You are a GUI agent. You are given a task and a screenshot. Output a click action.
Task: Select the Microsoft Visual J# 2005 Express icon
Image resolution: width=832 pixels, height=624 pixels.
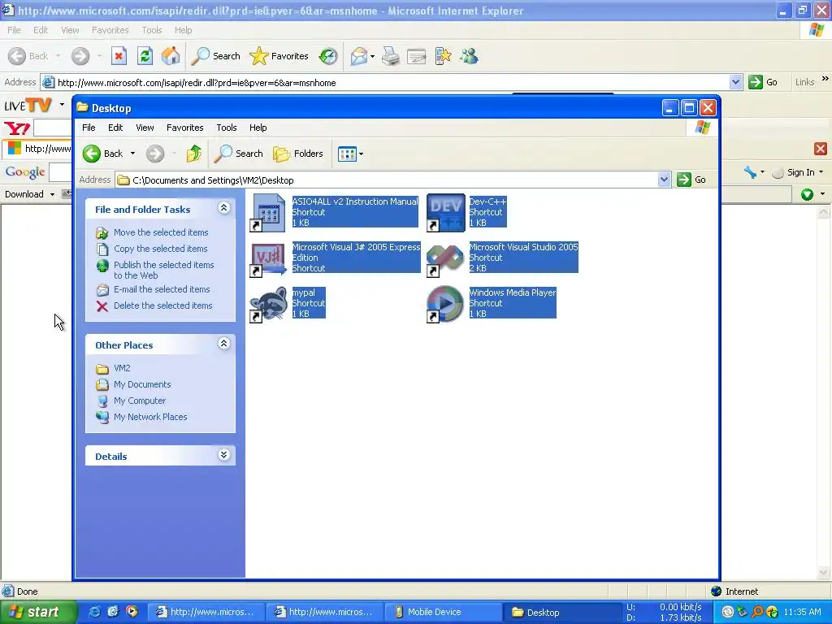pyautogui.click(x=268, y=258)
